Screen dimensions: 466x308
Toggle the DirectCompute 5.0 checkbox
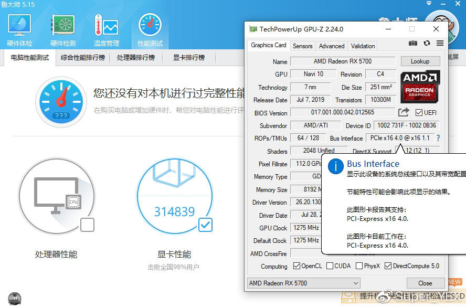(x=388, y=266)
